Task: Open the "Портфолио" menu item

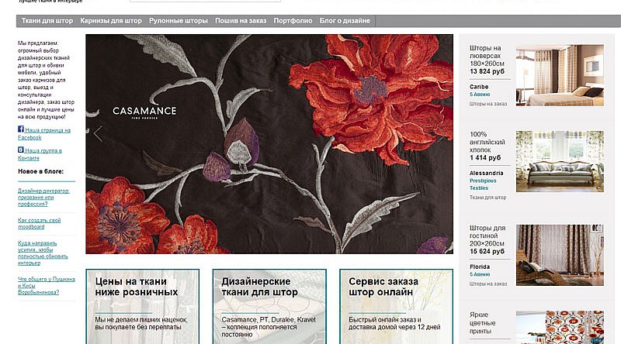Action: pyautogui.click(x=293, y=21)
